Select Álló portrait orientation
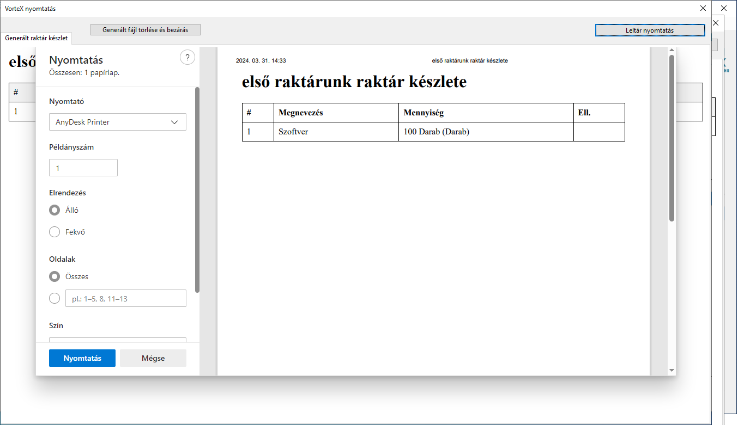 coord(55,210)
